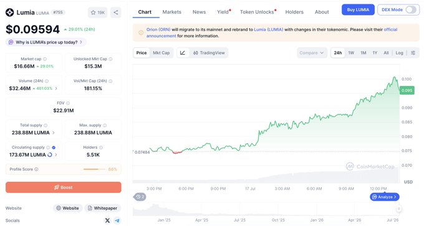The image size is (424, 226).
Task: Open the Telegram social icon
Action: [117, 220]
